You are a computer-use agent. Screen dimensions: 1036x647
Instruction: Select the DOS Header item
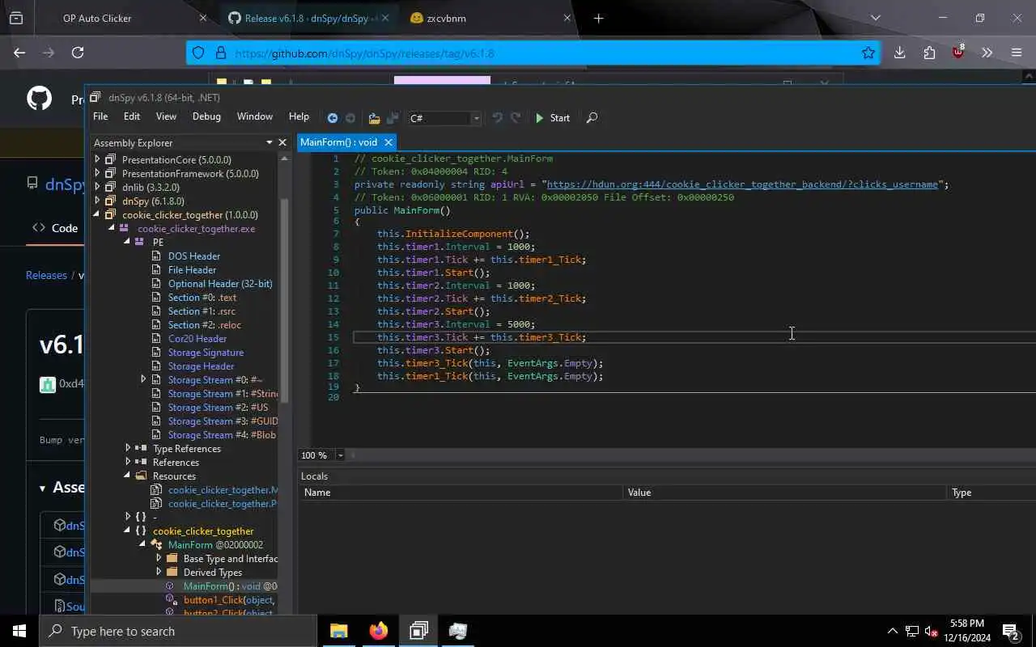(194, 256)
